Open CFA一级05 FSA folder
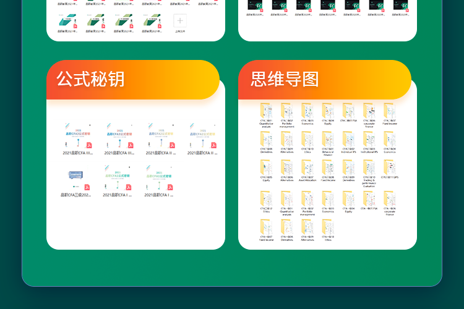464x309 pixels. tap(369, 200)
